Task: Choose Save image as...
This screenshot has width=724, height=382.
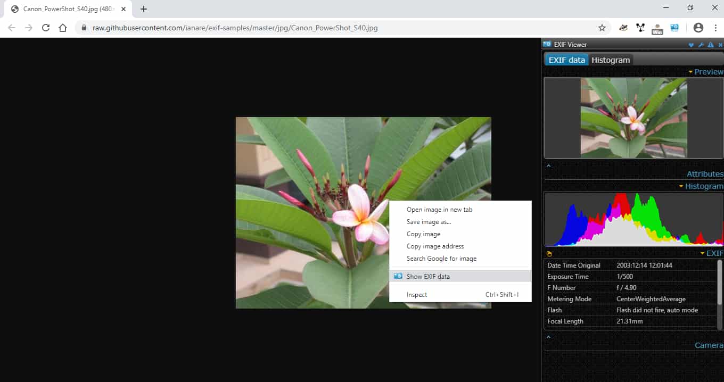Action: pos(460,222)
